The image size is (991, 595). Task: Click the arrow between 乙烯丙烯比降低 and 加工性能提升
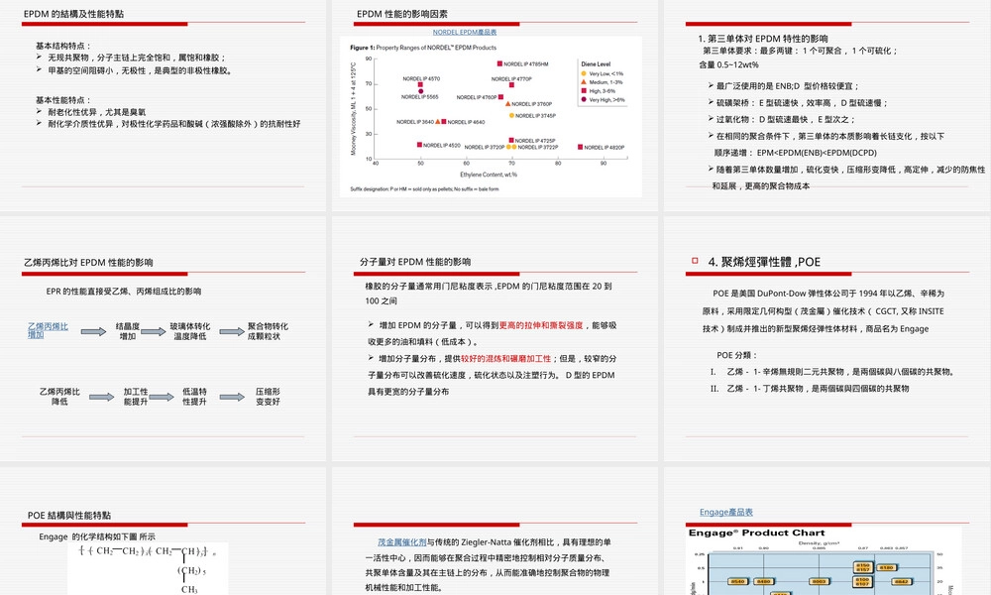click(102, 397)
